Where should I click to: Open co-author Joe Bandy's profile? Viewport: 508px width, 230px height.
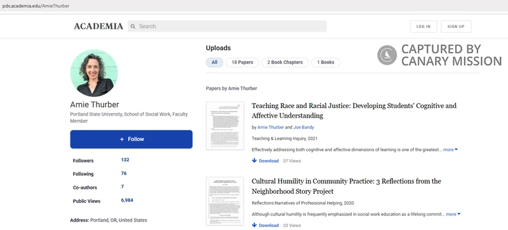click(304, 127)
